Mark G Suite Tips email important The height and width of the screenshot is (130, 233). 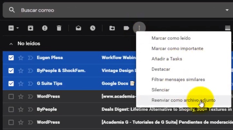(x=31, y=83)
